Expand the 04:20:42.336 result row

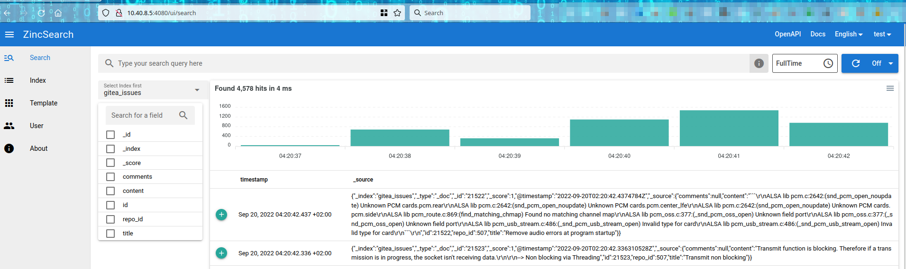221,253
